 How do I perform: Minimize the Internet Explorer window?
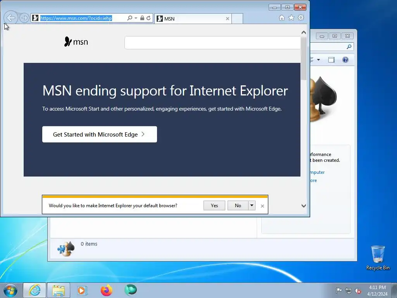point(274,7)
